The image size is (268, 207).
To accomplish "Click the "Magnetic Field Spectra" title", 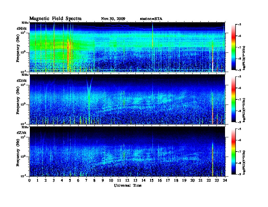I will [x=55, y=19].
